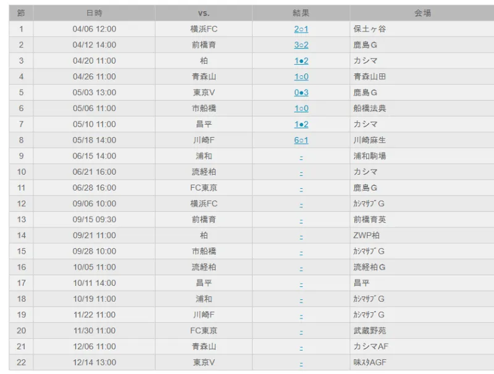The image size is (494, 374).
Task: Click the venue 船橋法典
Action: [x=369, y=108]
